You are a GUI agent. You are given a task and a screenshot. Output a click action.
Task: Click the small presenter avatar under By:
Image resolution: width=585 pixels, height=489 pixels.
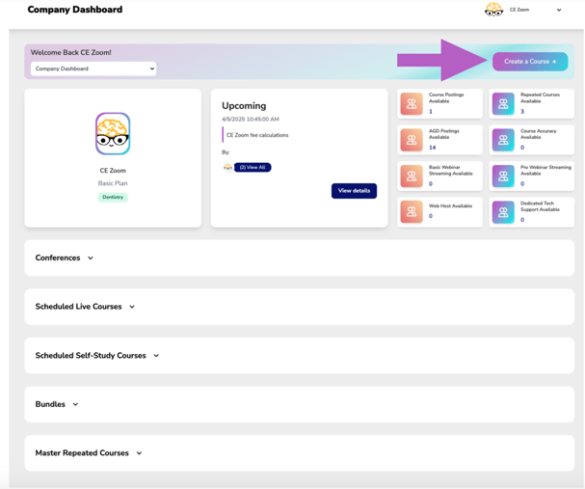point(227,167)
